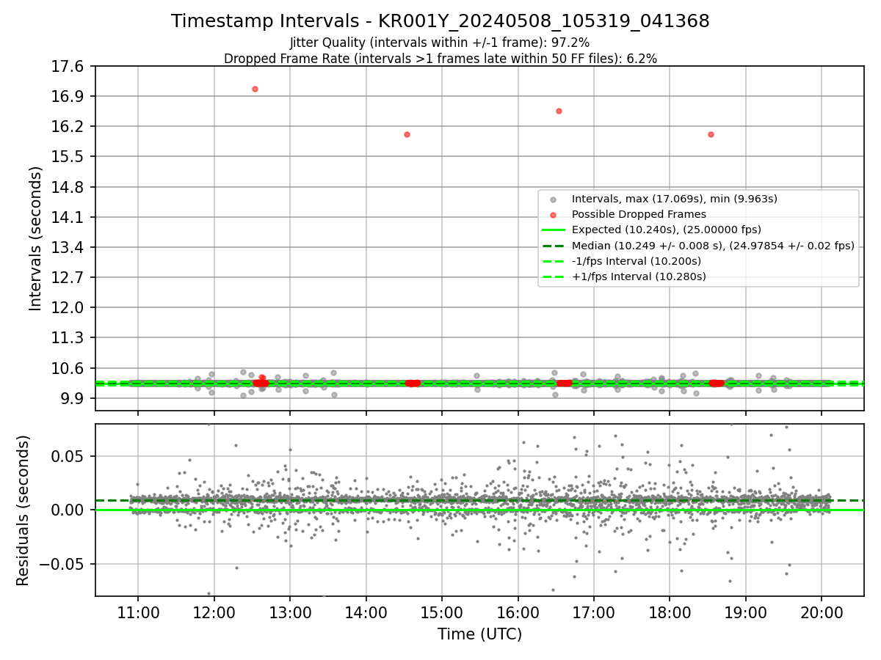Click the 18:00 x-axis tick label

tap(670, 612)
